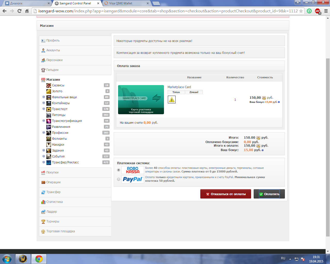Click the green Оплатить button
The width and height of the screenshot is (330, 264).
tap(269, 194)
